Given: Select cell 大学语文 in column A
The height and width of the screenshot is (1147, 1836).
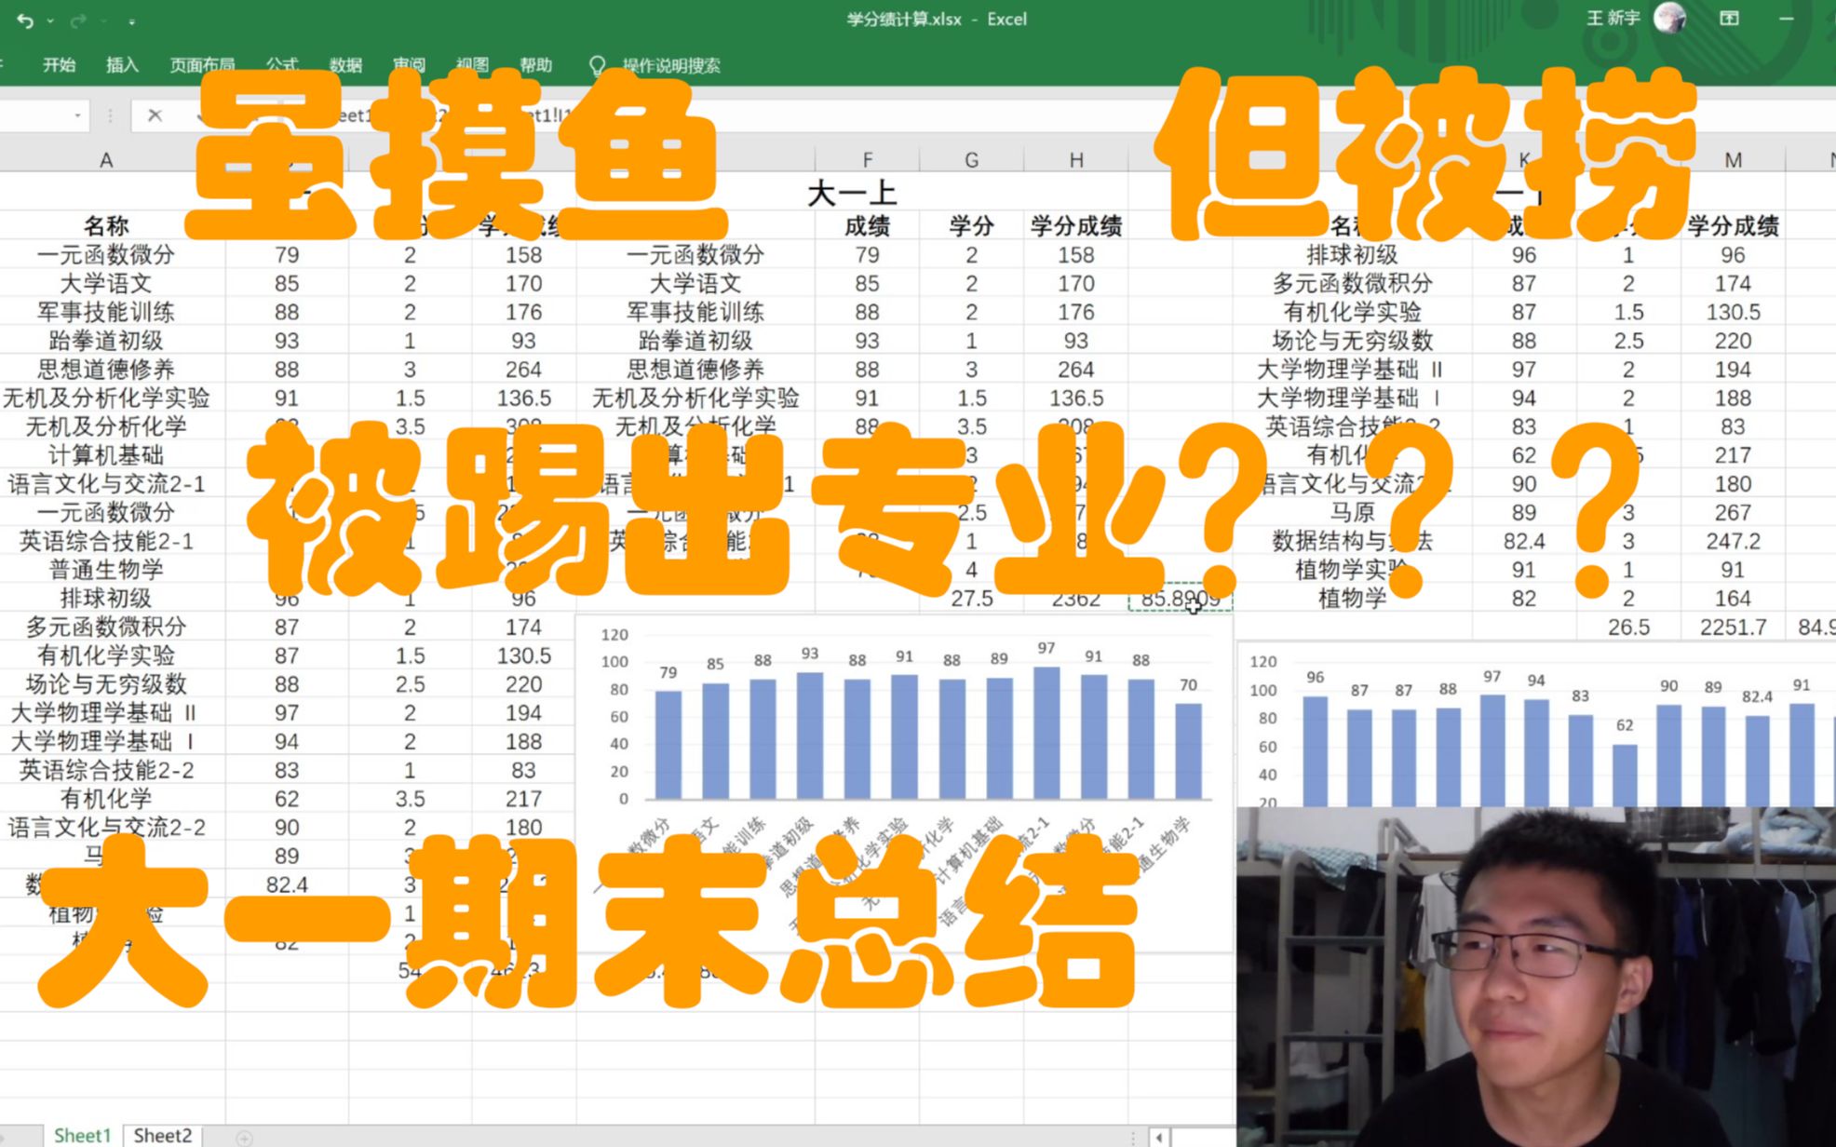Looking at the screenshot, I should (x=106, y=283).
